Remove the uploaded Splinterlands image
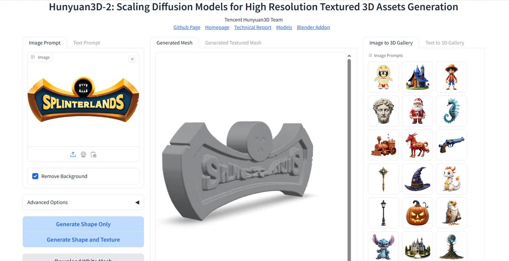509x261 pixels. [x=132, y=59]
